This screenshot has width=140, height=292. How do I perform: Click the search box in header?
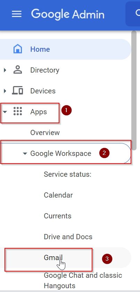coord(133,14)
